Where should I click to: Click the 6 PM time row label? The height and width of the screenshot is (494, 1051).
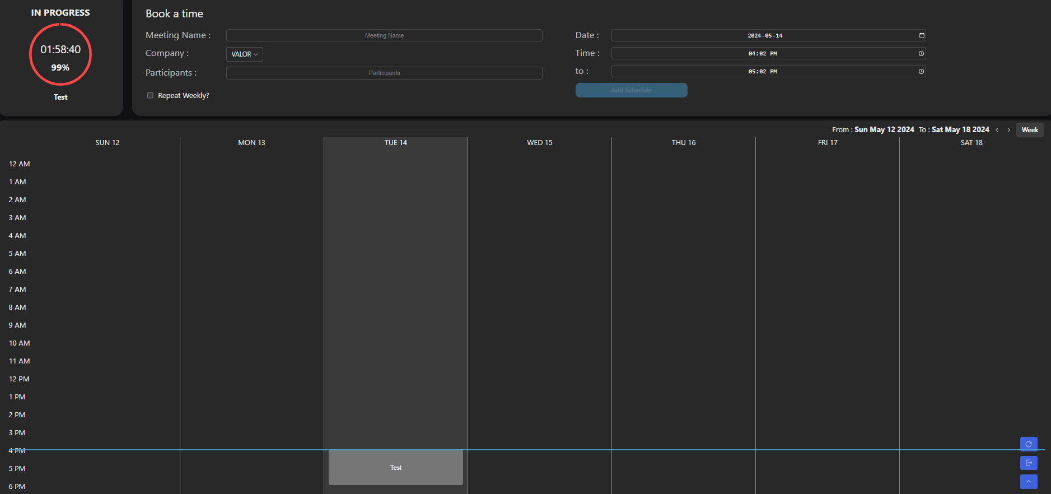coord(17,487)
